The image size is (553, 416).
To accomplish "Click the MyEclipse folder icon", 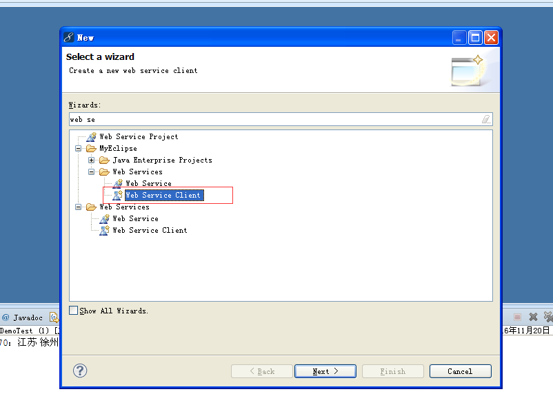I will coord(91,148).
